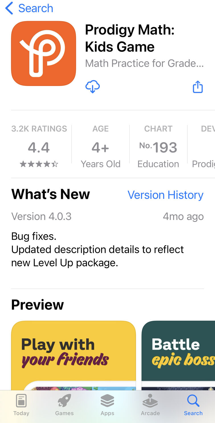Tap the back chevron labeled Search

coord(29,8)
